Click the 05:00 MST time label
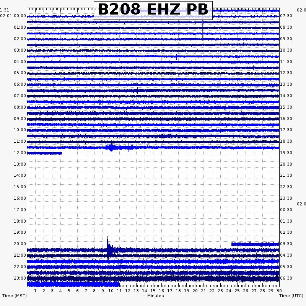This screenshot has width=306, height=306. (x=20, y=73)
